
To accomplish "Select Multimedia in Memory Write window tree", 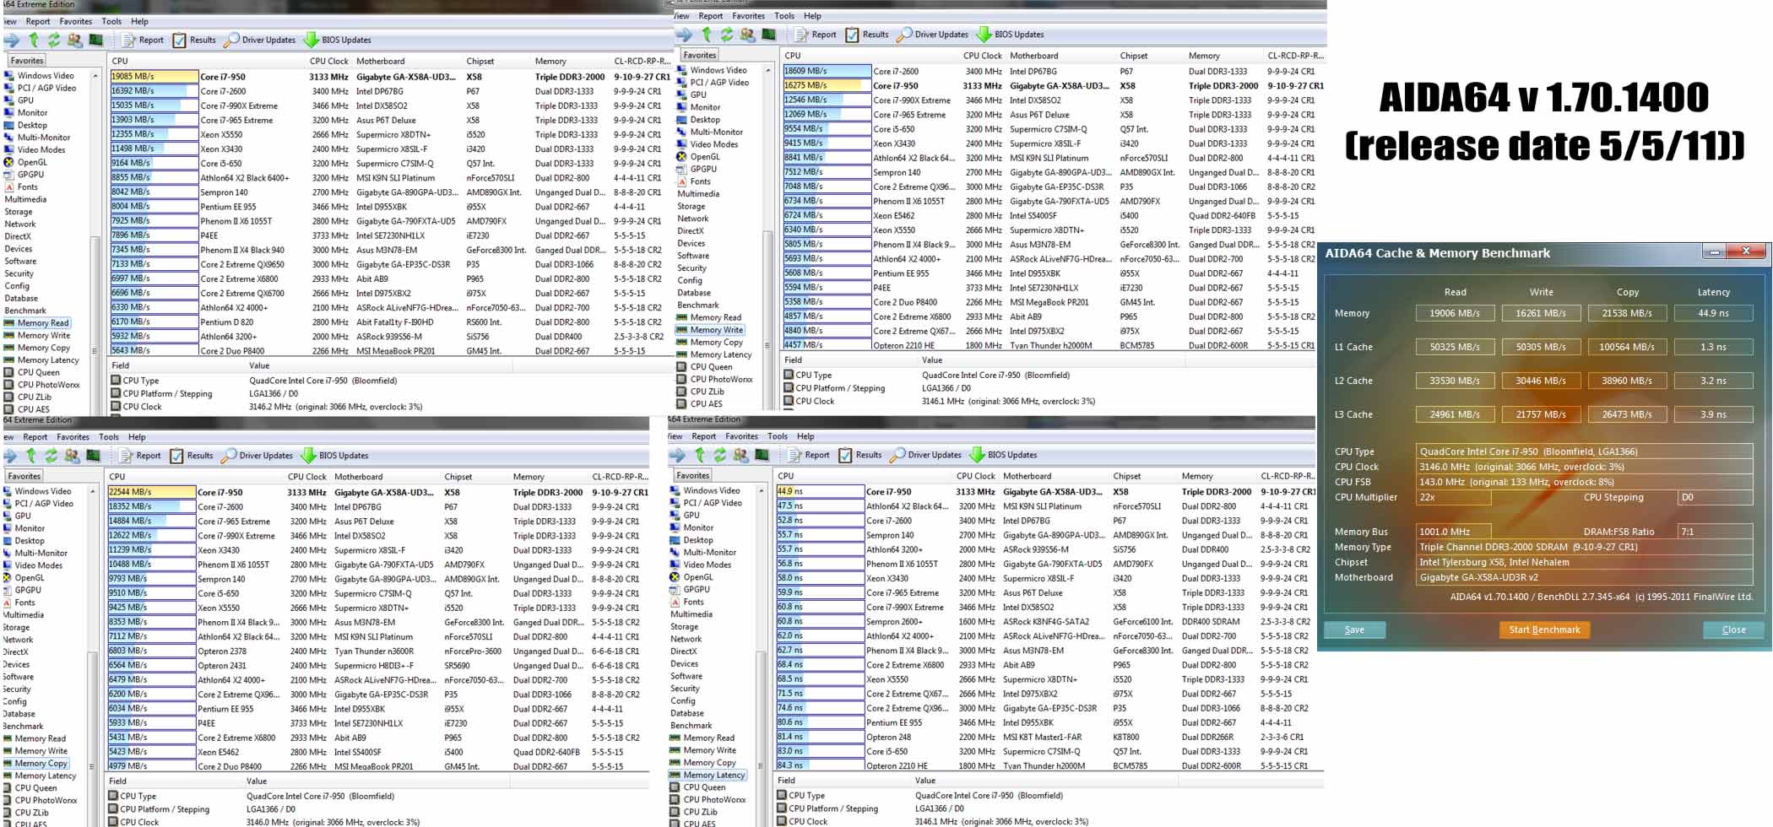I will (698, 193).
